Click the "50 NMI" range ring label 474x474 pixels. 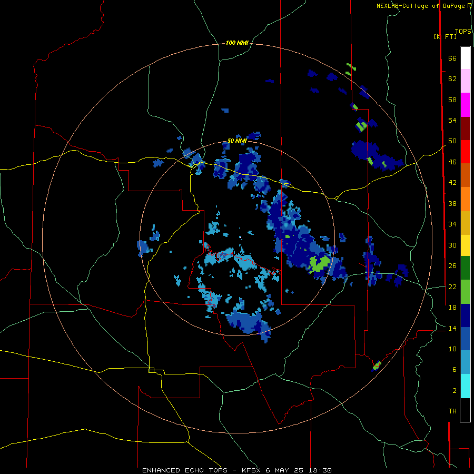click(237, 141)
